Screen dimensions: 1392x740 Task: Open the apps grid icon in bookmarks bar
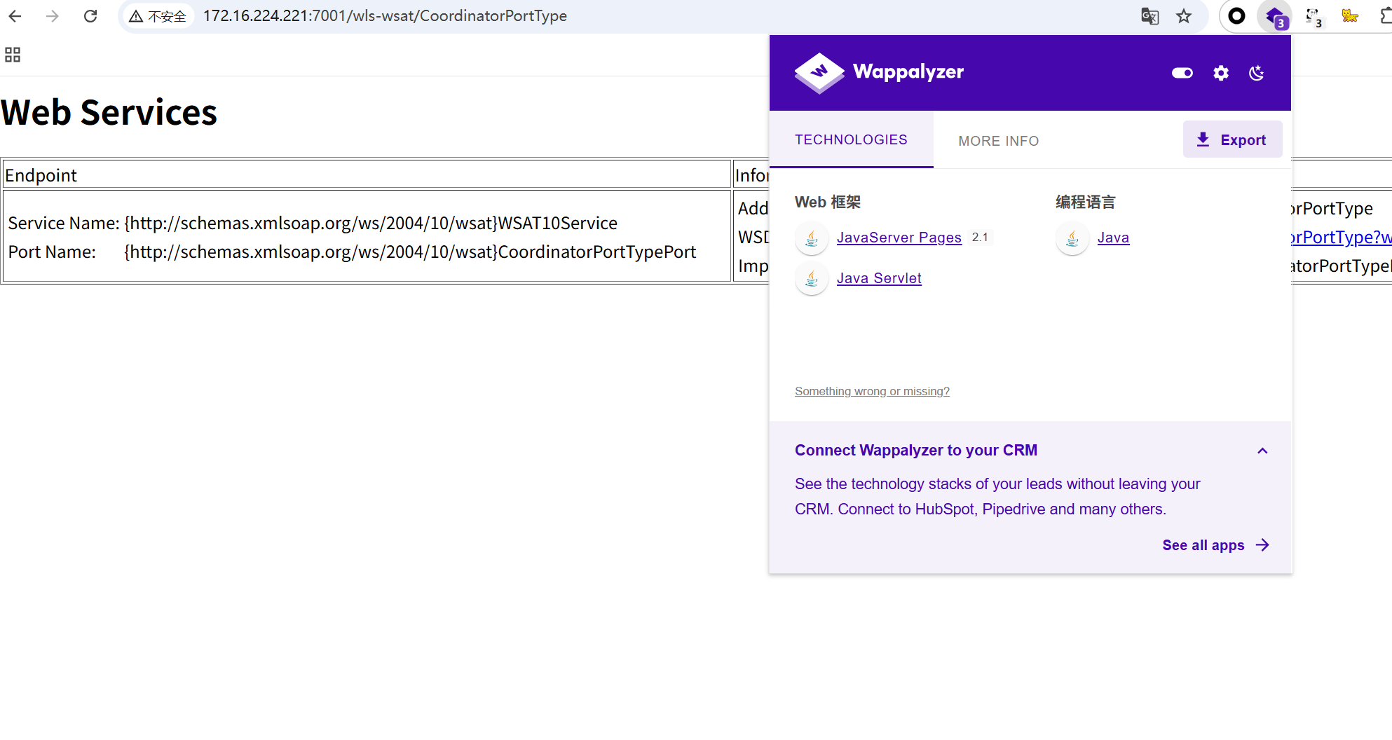pyautogui.click(x=13, y=55)
